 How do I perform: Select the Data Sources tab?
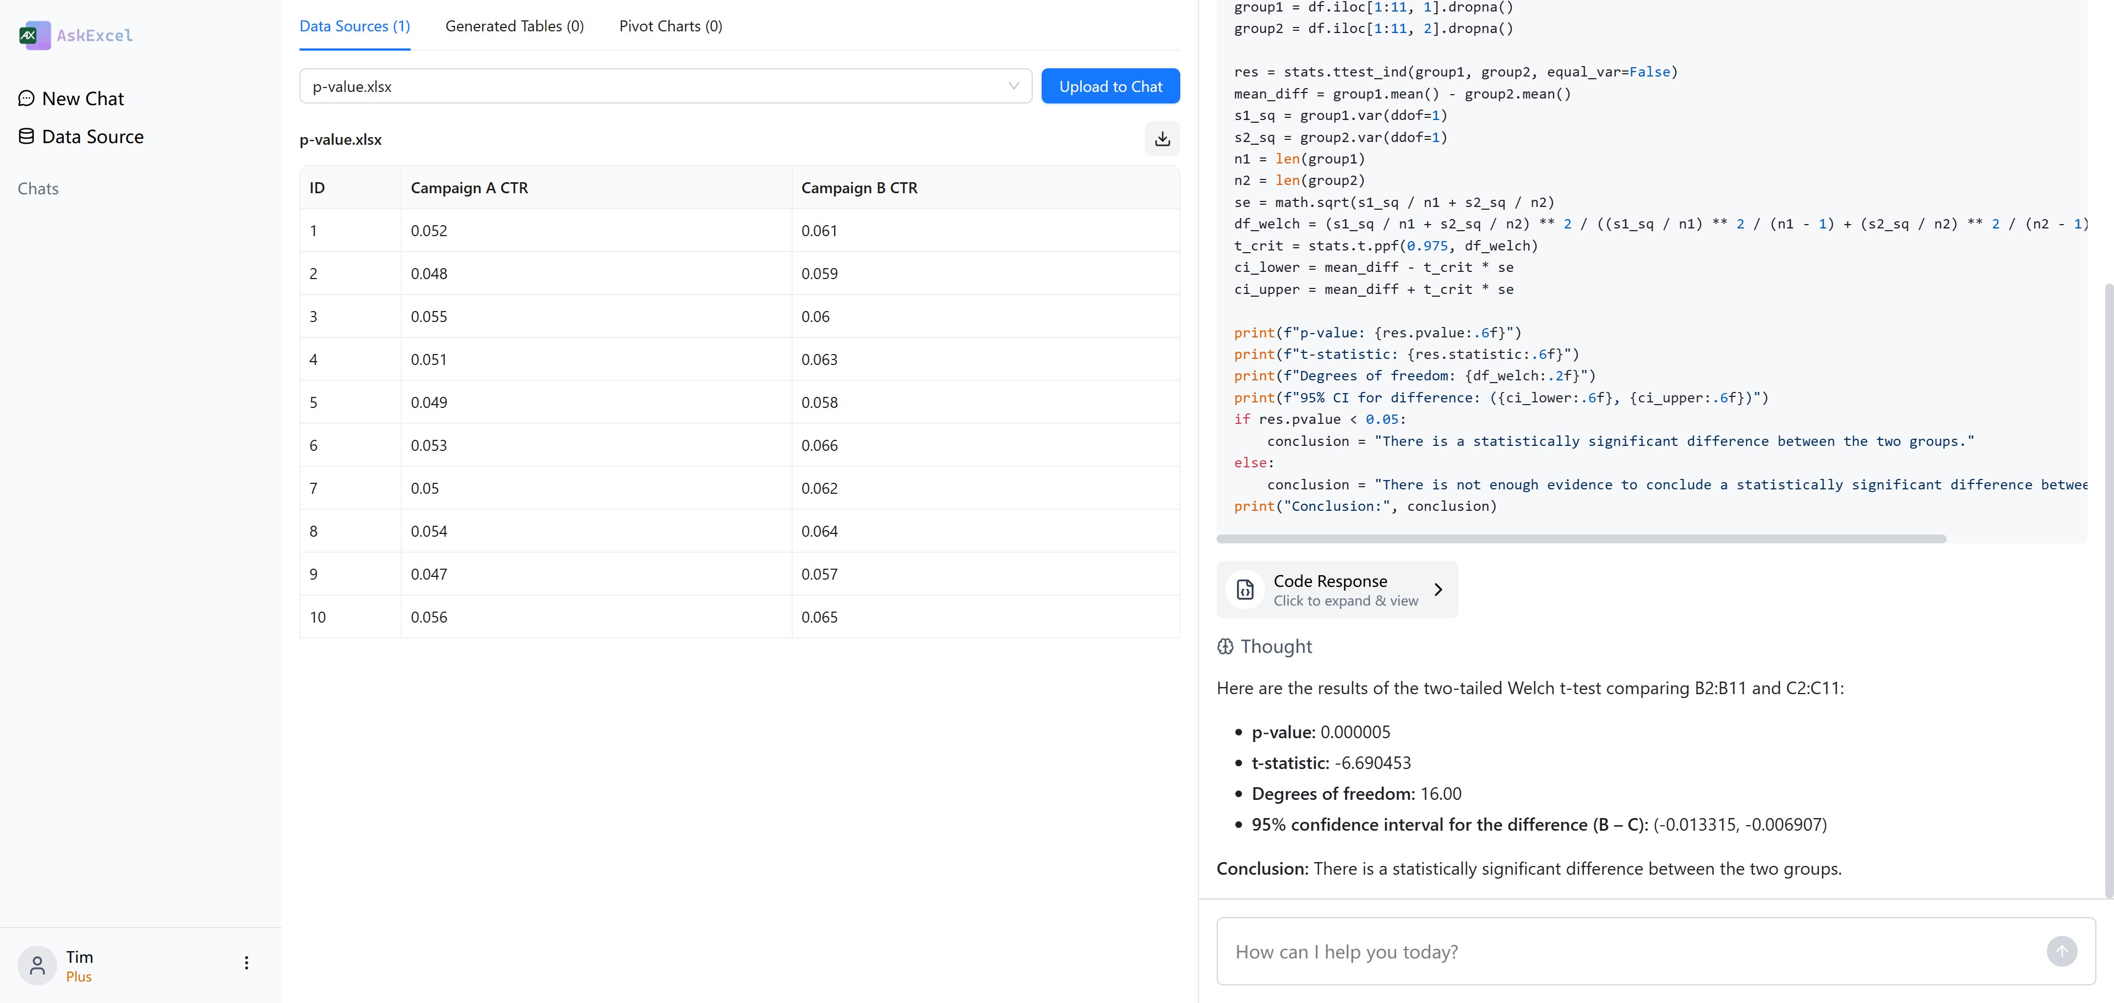355,26
